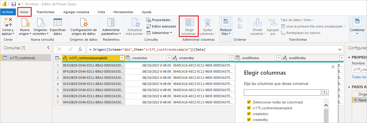Open the Nuevo origen button
Image resolution: width=367 pixels, height=123 pixels.
pos(25,27)
